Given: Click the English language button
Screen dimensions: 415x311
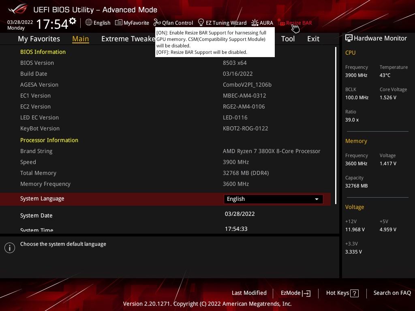Looking at the screenshot, I should point(98,23).
